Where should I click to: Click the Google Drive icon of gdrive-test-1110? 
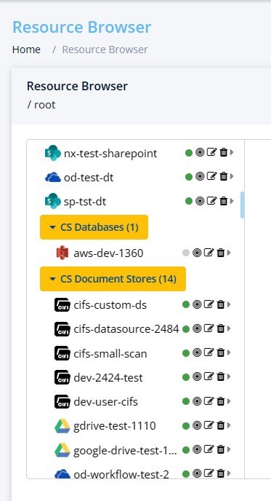[x=62, y=426]
